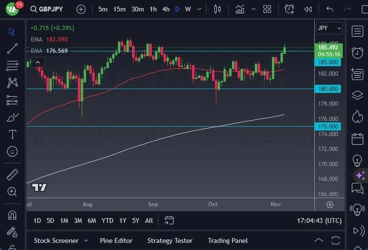Expand the timeframe interval dropdown
This screenshot has height=250, width=368.
pos(199,9)
